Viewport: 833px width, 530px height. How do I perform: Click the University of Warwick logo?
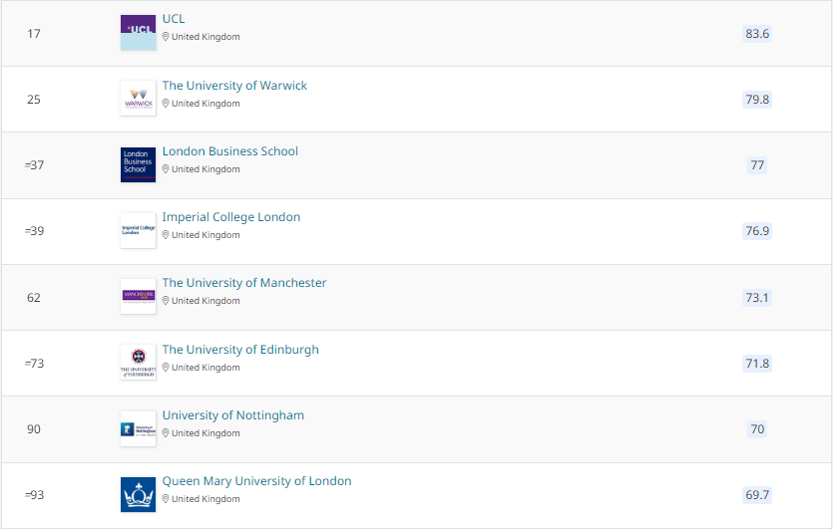(138, 99)
